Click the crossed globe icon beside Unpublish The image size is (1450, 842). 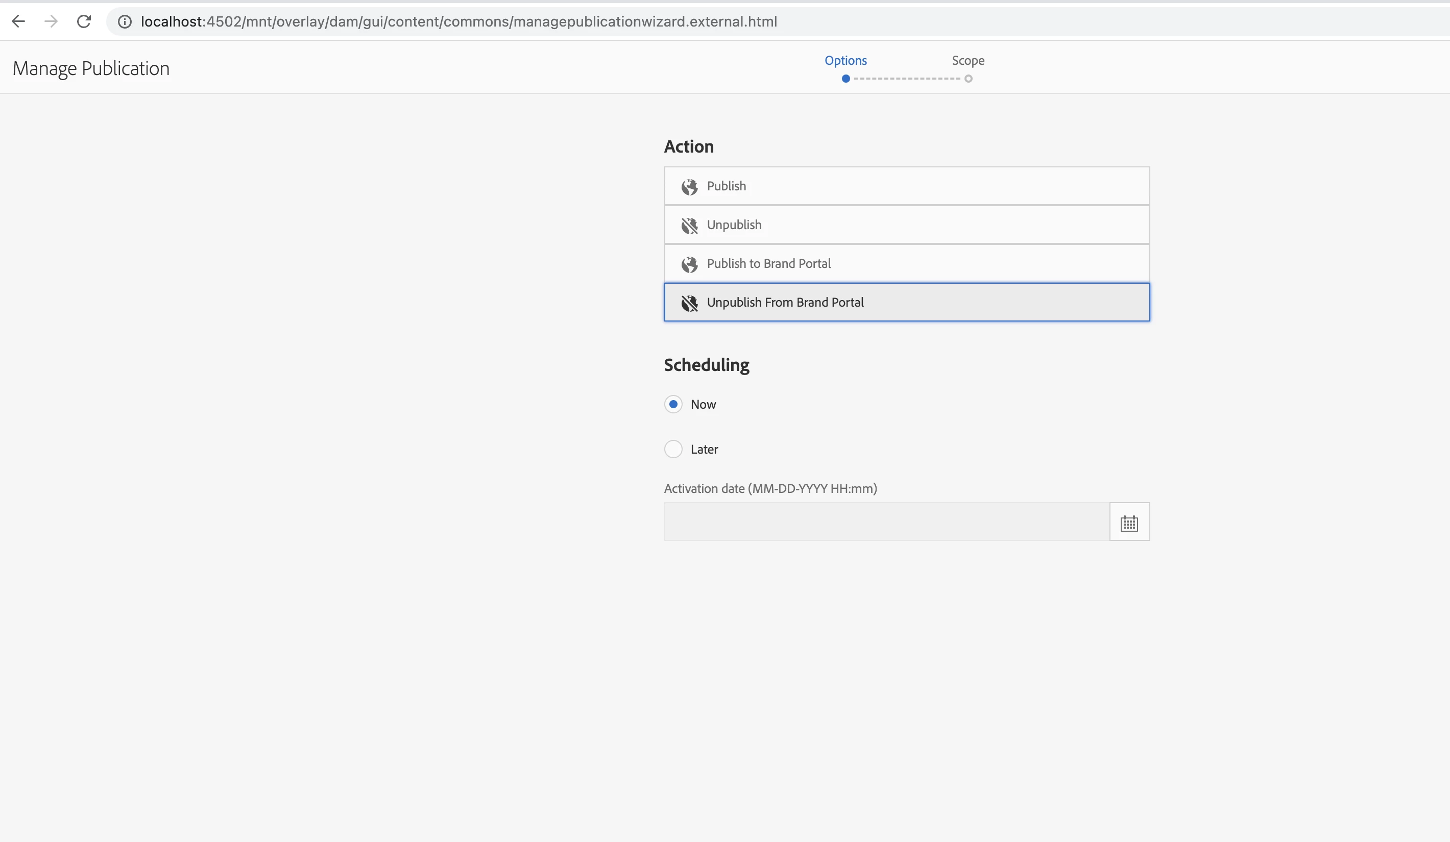pos(689,226)
